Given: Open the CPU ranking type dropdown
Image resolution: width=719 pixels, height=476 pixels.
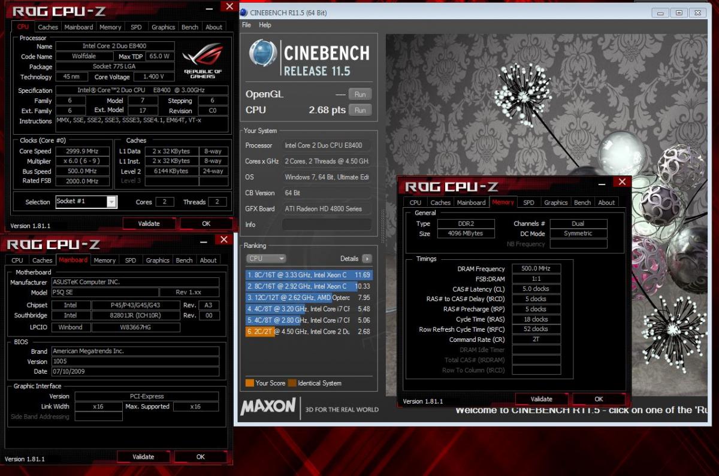Looking at the screenshot, I should click(x=266, y=259).
